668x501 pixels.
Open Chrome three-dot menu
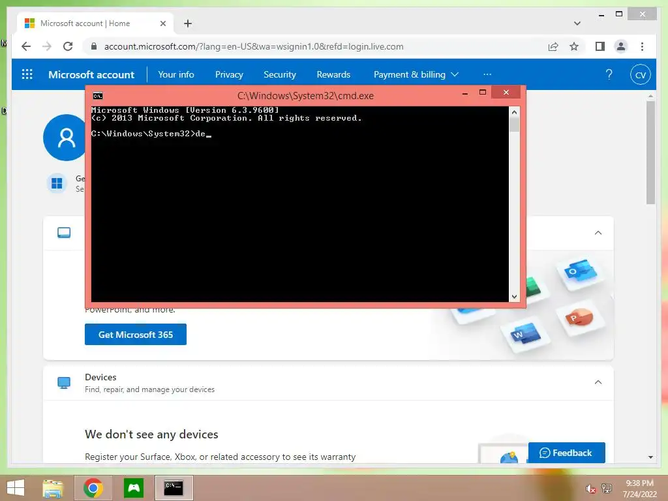tap(643, 46)
